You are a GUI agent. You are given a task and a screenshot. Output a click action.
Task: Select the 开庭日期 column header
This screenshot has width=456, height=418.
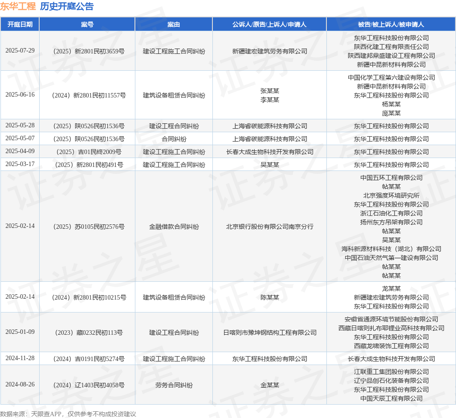[20, 24]
